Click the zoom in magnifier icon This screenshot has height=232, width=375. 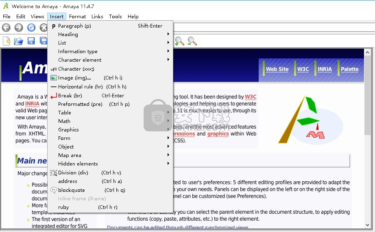pos(179,41)
